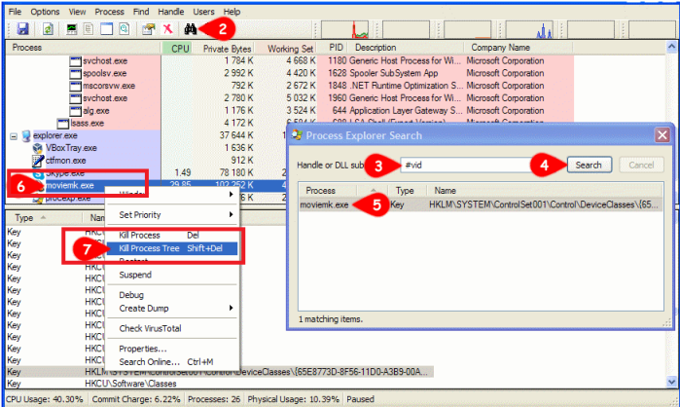
Task: Click the Search button in dialog
Action: (x=589, y=165)
